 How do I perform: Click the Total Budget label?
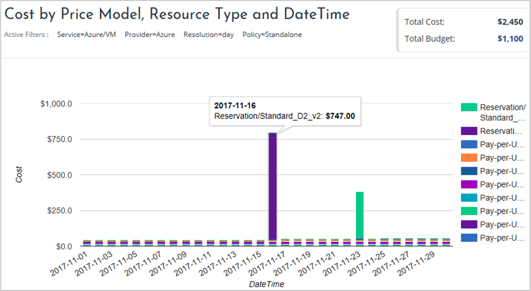430,39
